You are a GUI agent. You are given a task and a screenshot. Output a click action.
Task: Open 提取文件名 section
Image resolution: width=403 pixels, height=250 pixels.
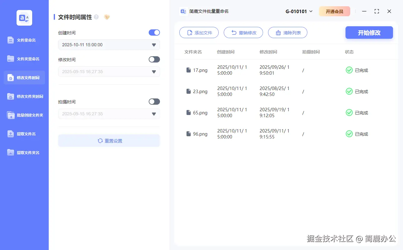tap(24, 134)
